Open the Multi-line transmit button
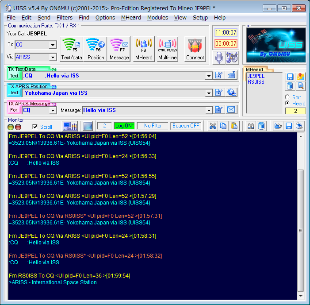Viewport: 310px width, 305px height. pos(168,49)
